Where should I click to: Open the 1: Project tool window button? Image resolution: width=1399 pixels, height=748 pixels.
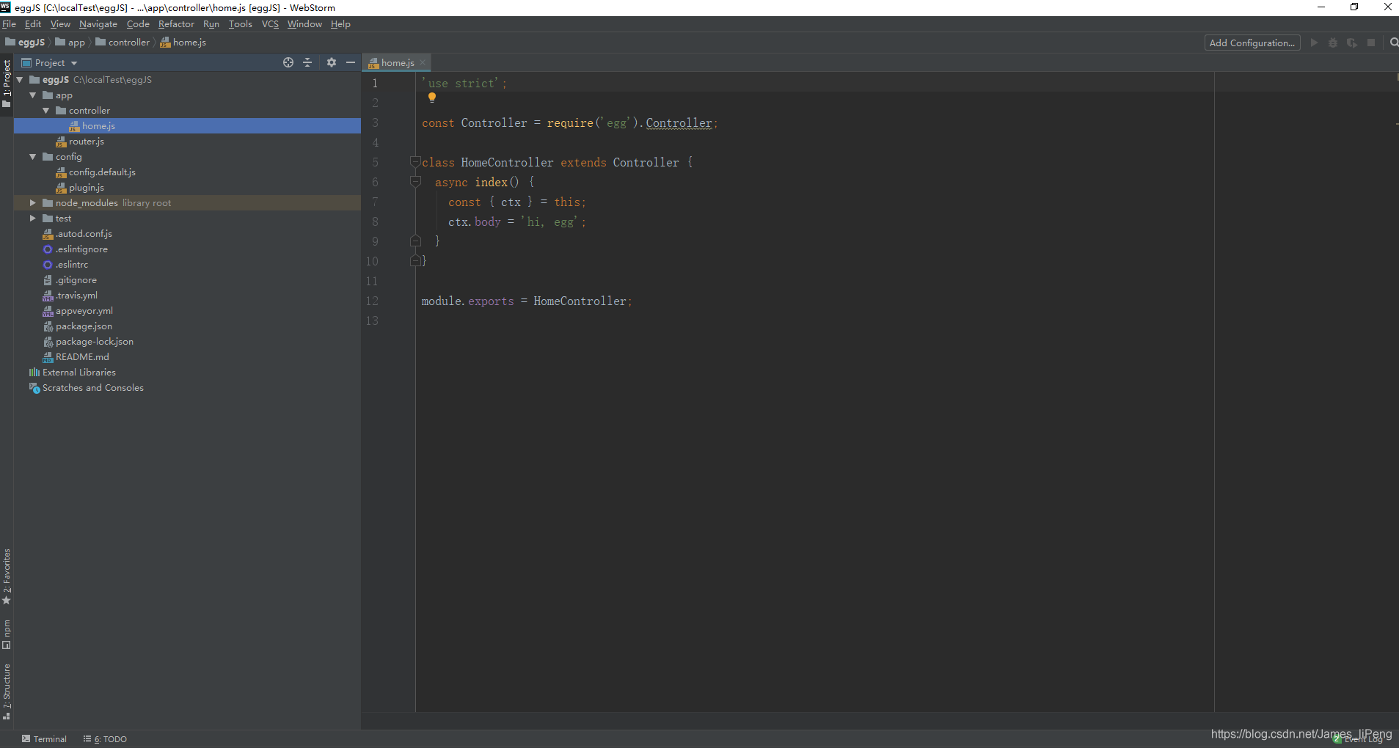click(7, 83)
